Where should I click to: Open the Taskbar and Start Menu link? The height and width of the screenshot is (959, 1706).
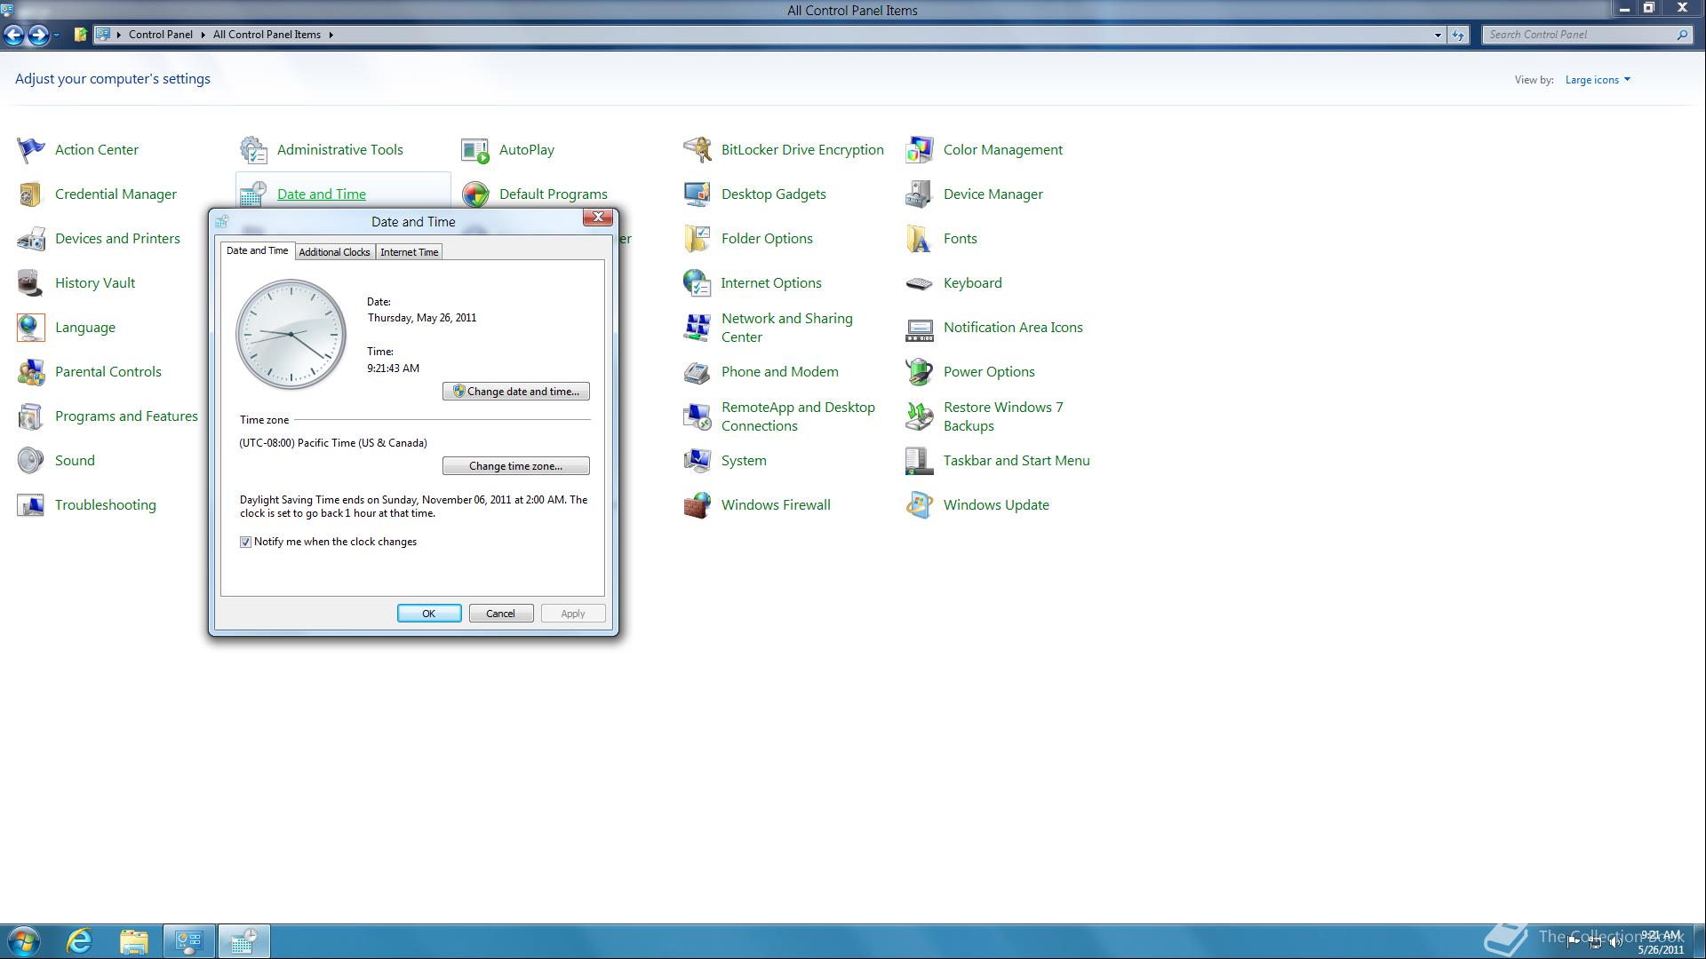(x=1016, y=461)
